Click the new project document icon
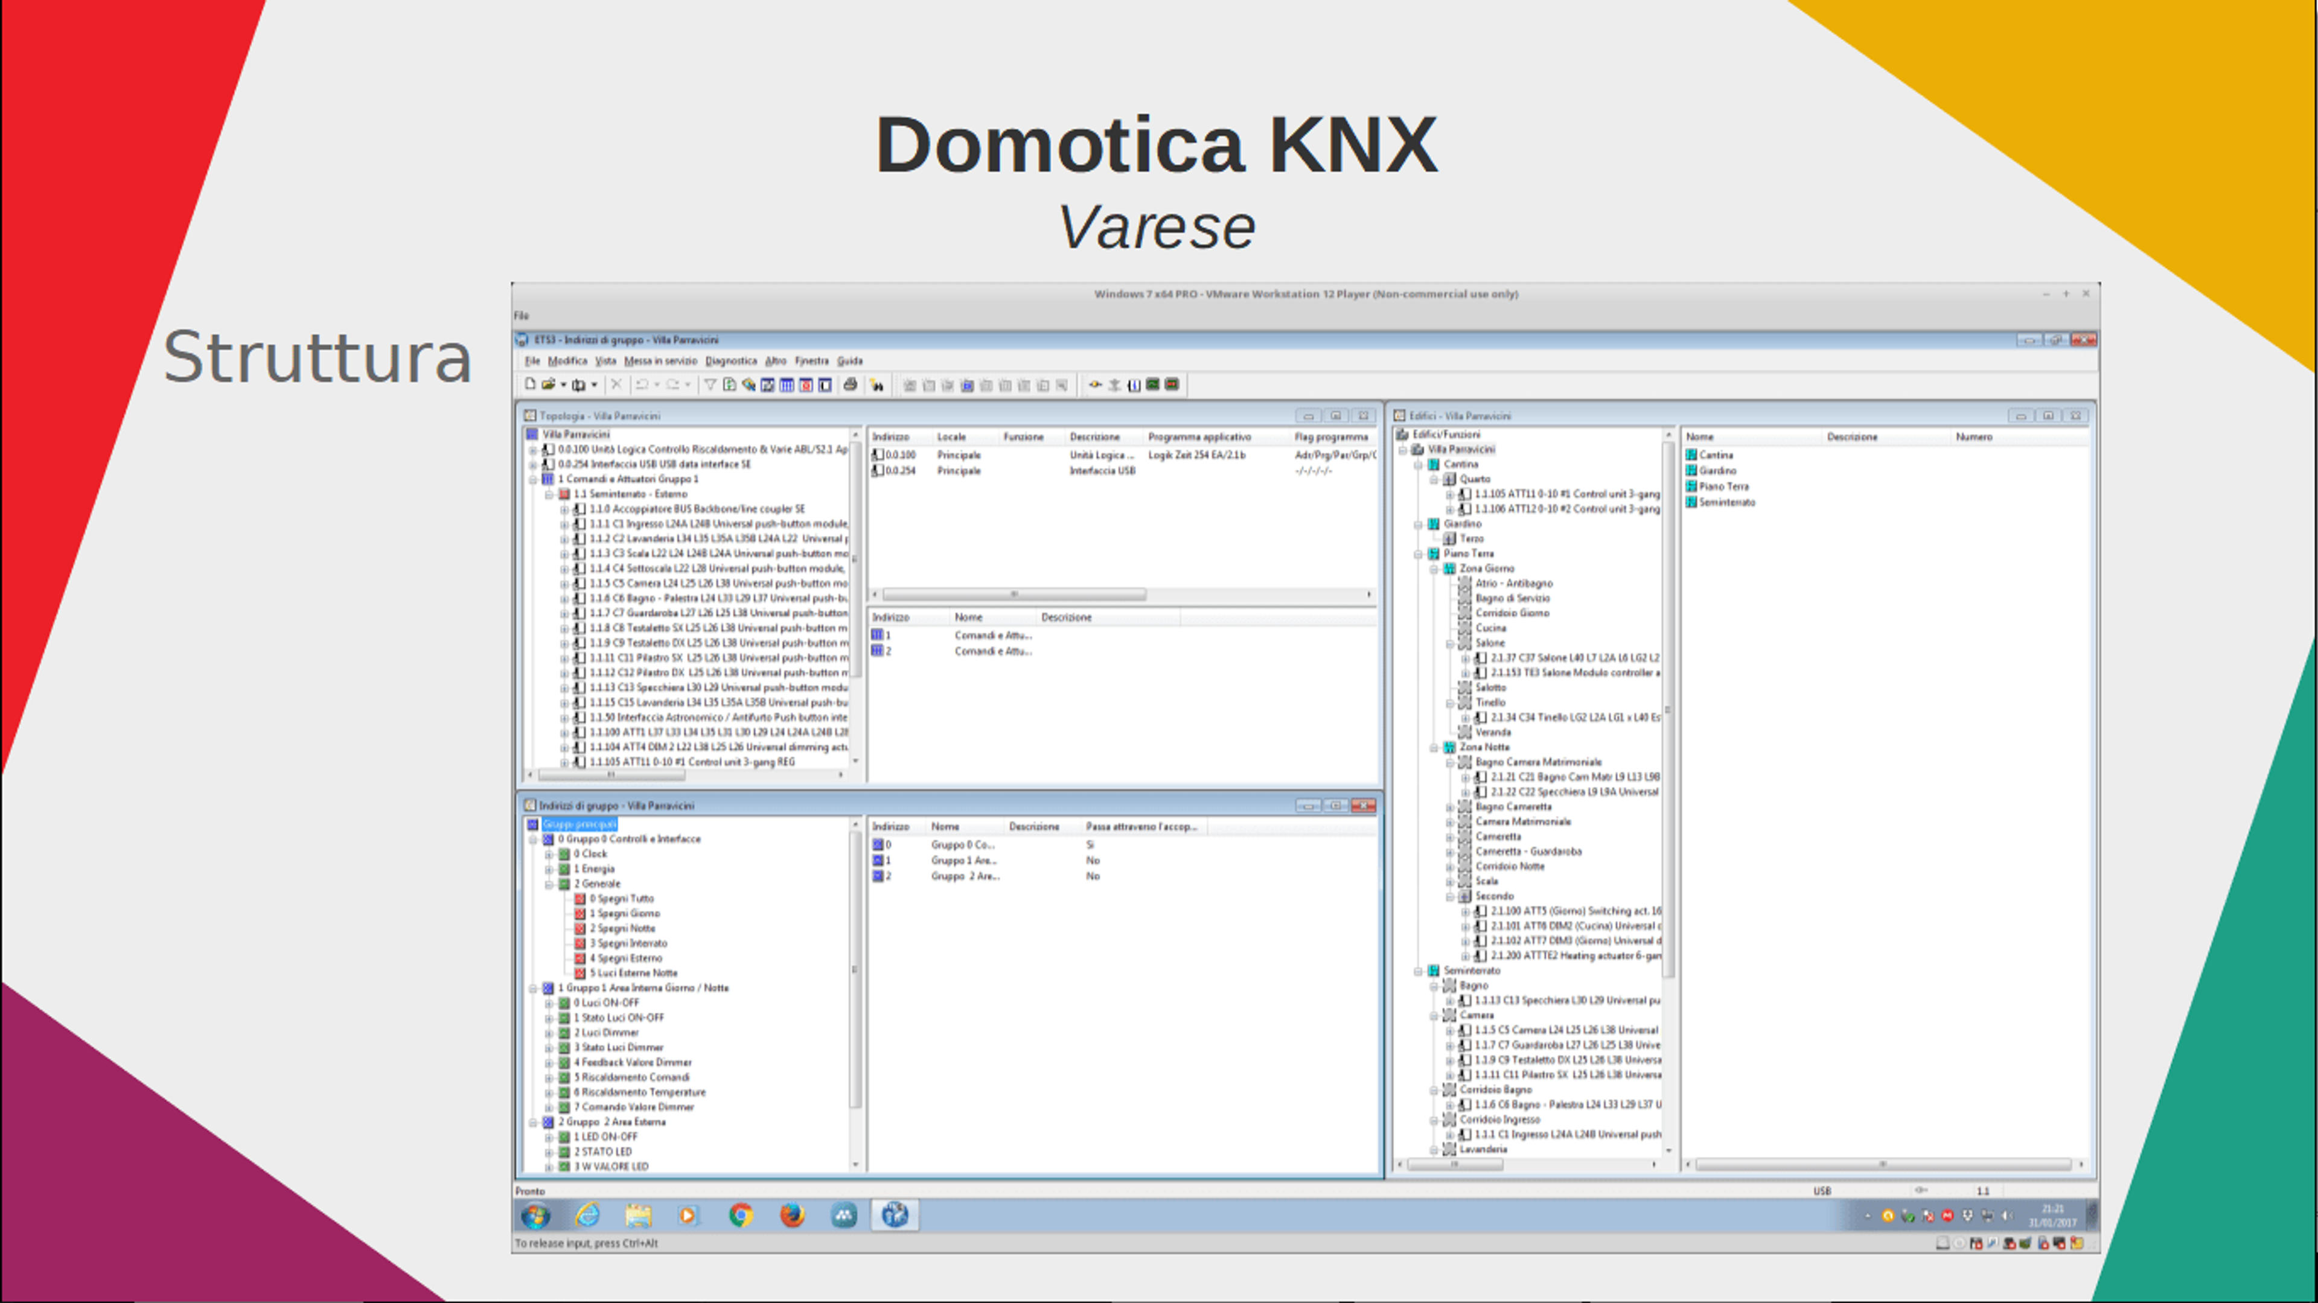The image size is (2318, 1303). coord(530,385)
